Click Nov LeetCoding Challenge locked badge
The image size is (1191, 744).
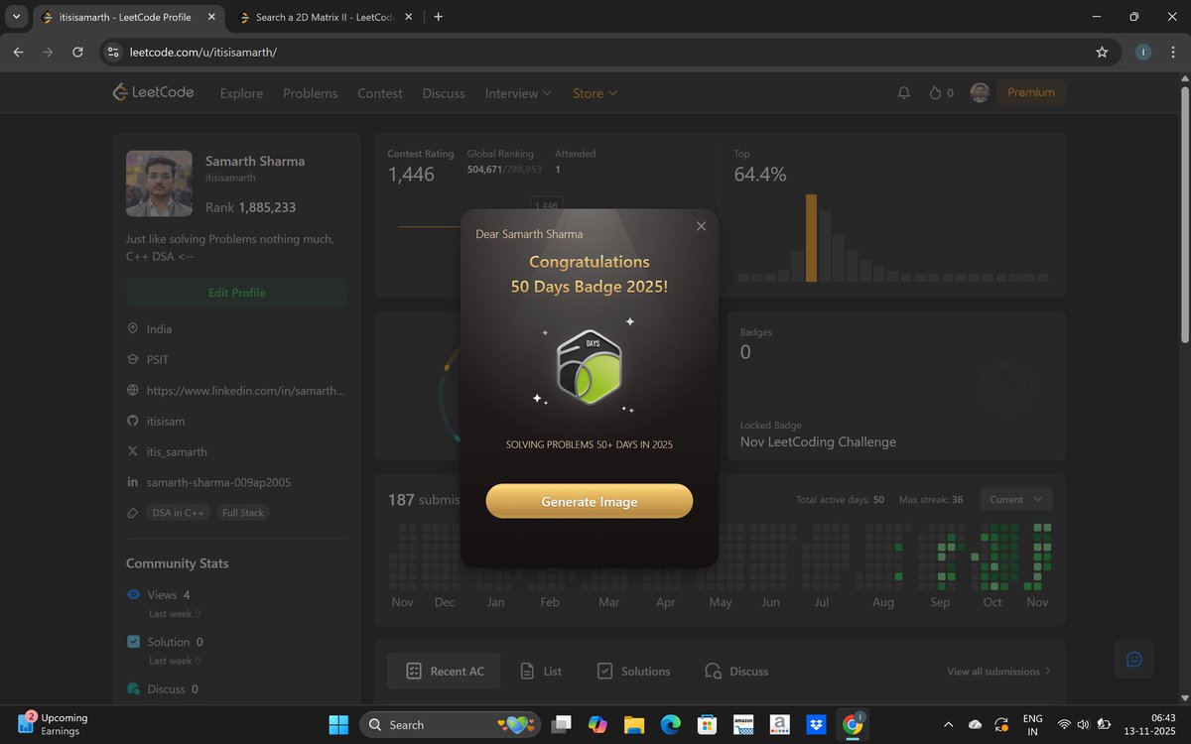(x=818, y=441)
